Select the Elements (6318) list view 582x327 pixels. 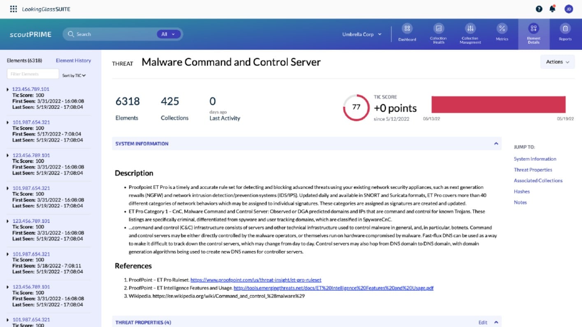[24, 60]
